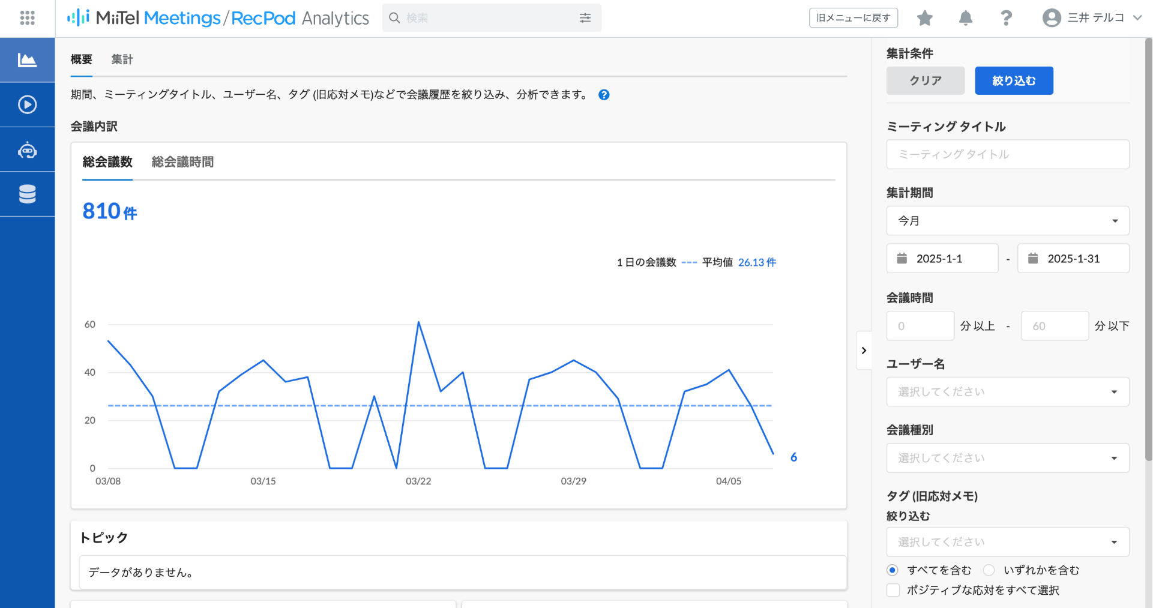Click the 絞り込む button
This screenshot has width=1153, height=608.
1014,80
